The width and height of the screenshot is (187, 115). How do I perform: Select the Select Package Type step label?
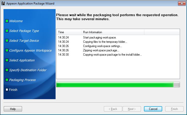coord(24,31)
